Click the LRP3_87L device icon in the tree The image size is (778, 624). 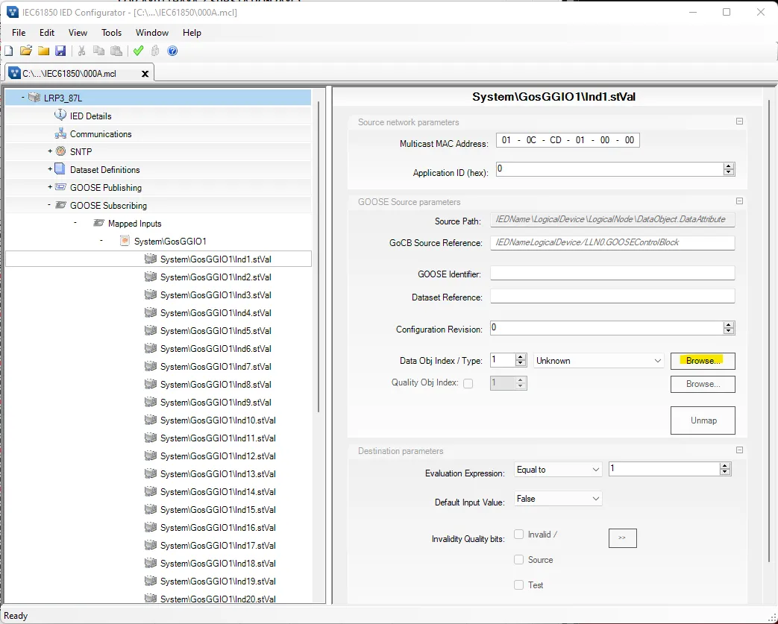(34, 97)
